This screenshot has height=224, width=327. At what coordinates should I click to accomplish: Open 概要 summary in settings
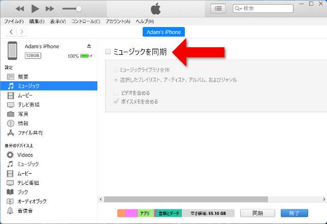point(49,77)
